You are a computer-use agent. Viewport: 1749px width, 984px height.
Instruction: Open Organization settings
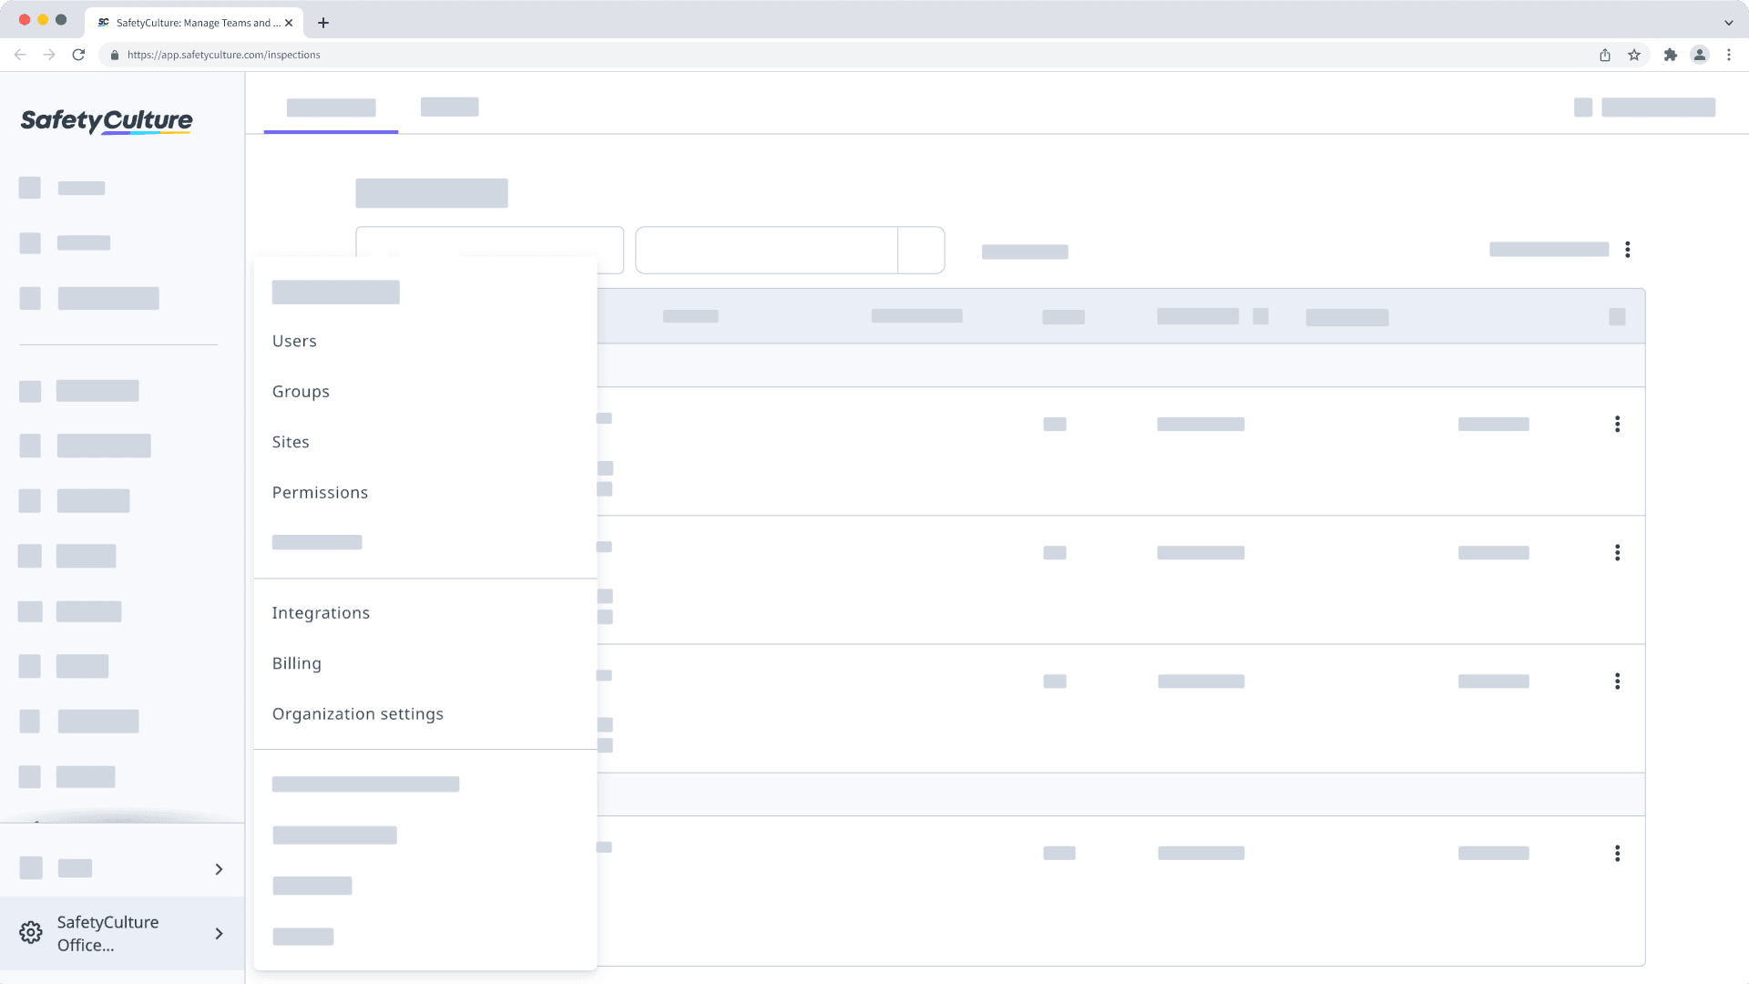[357, 713]
